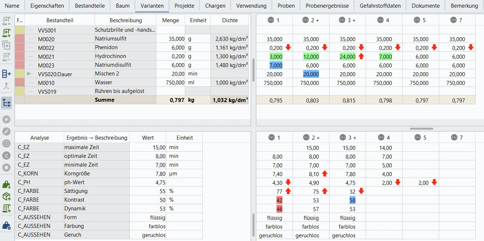This screenshot has height=241, width=484.
Task: Click the gray play circle icon
Action: pos(7,120)
